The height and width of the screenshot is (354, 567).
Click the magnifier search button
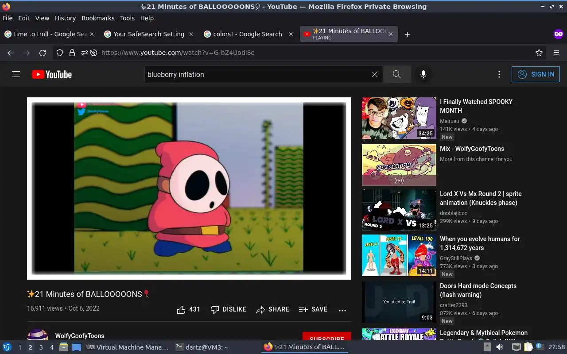(x=397, y=74)
